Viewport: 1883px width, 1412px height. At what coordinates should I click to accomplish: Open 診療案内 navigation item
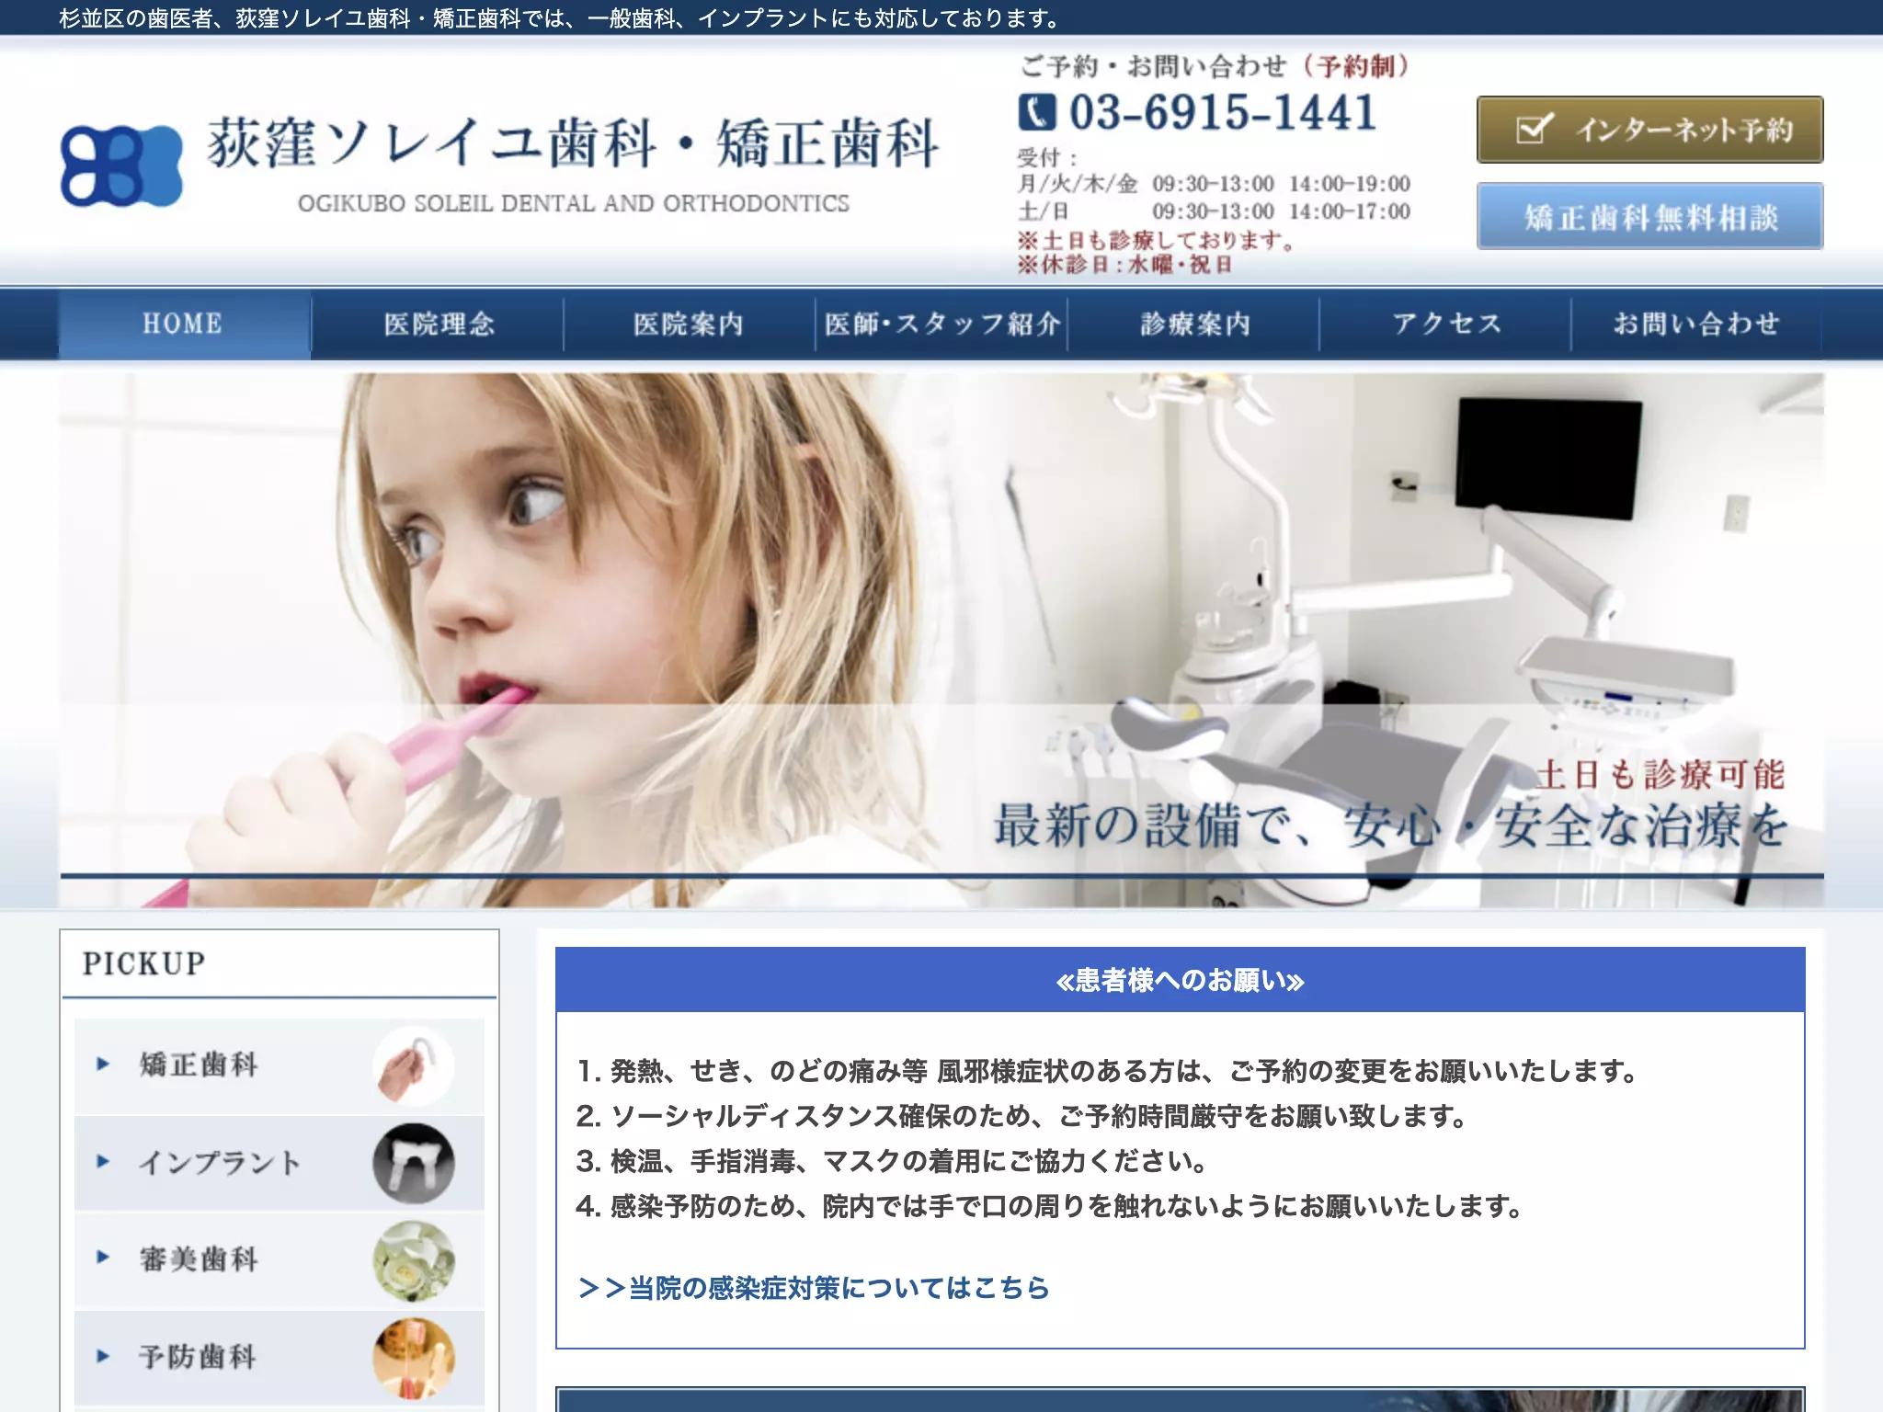coord(1193,324)
